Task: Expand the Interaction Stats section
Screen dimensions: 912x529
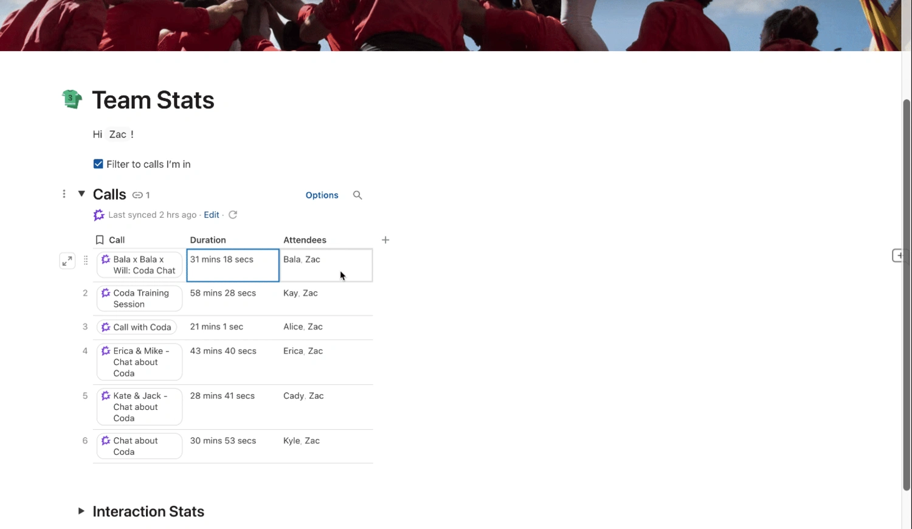Action: [x=81, y=511]
